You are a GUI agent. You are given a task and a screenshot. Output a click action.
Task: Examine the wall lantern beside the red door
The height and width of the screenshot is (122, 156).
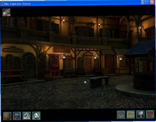64,57
